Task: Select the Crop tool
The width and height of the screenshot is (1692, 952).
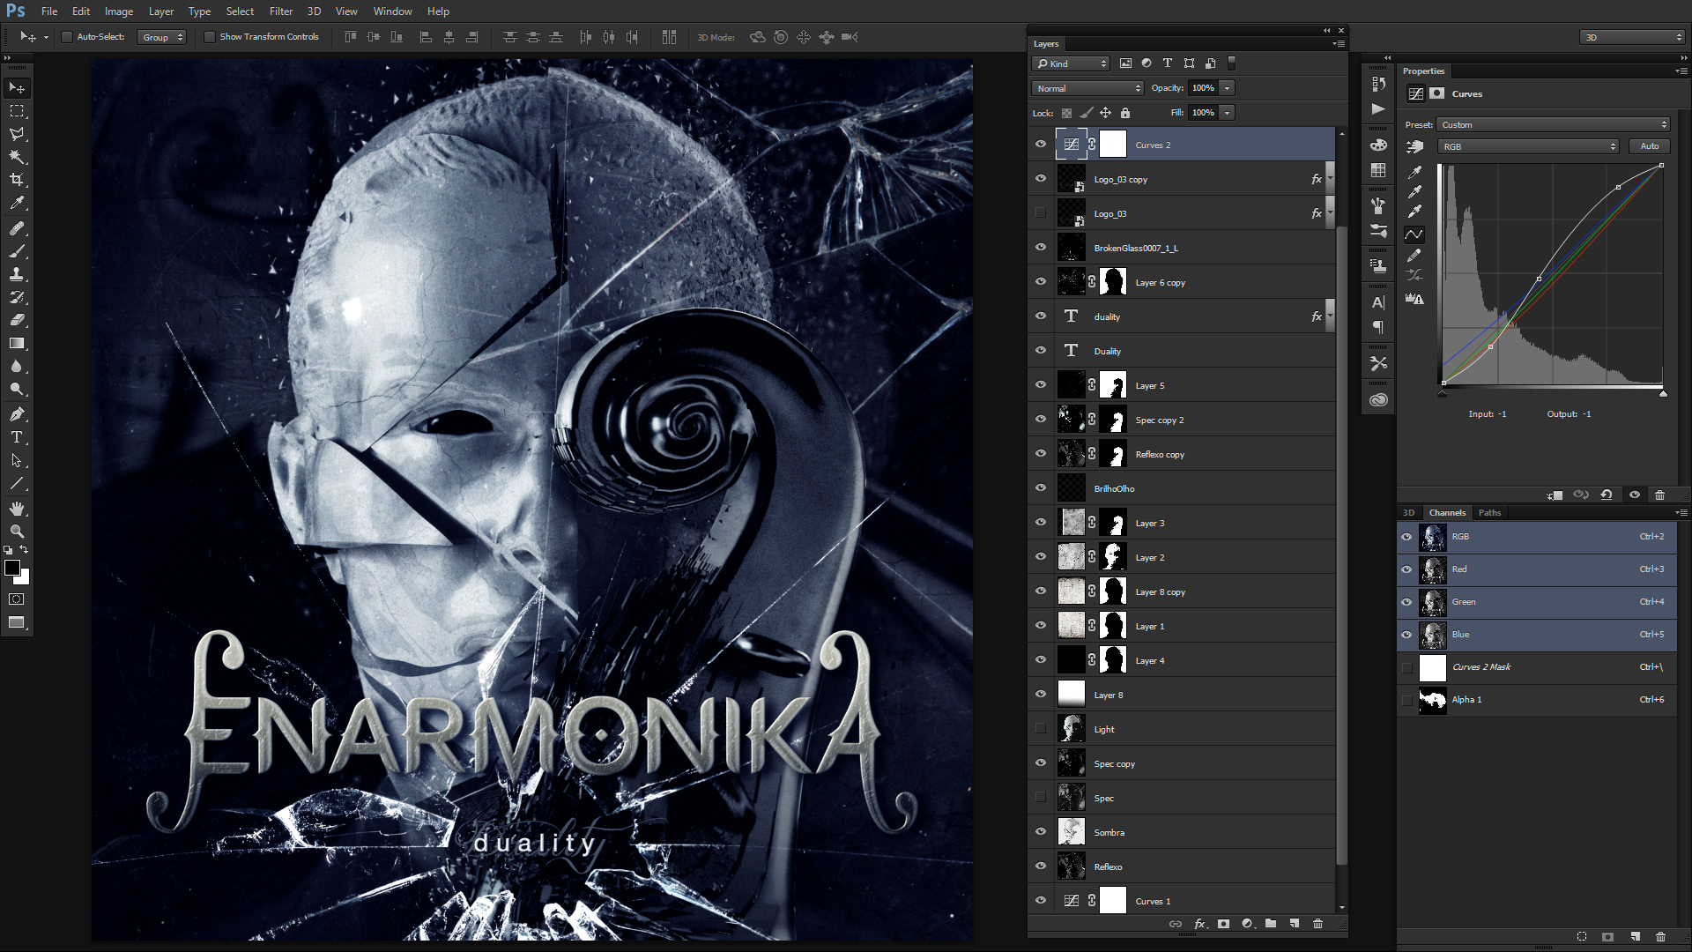Action: (x=17, y=180)
